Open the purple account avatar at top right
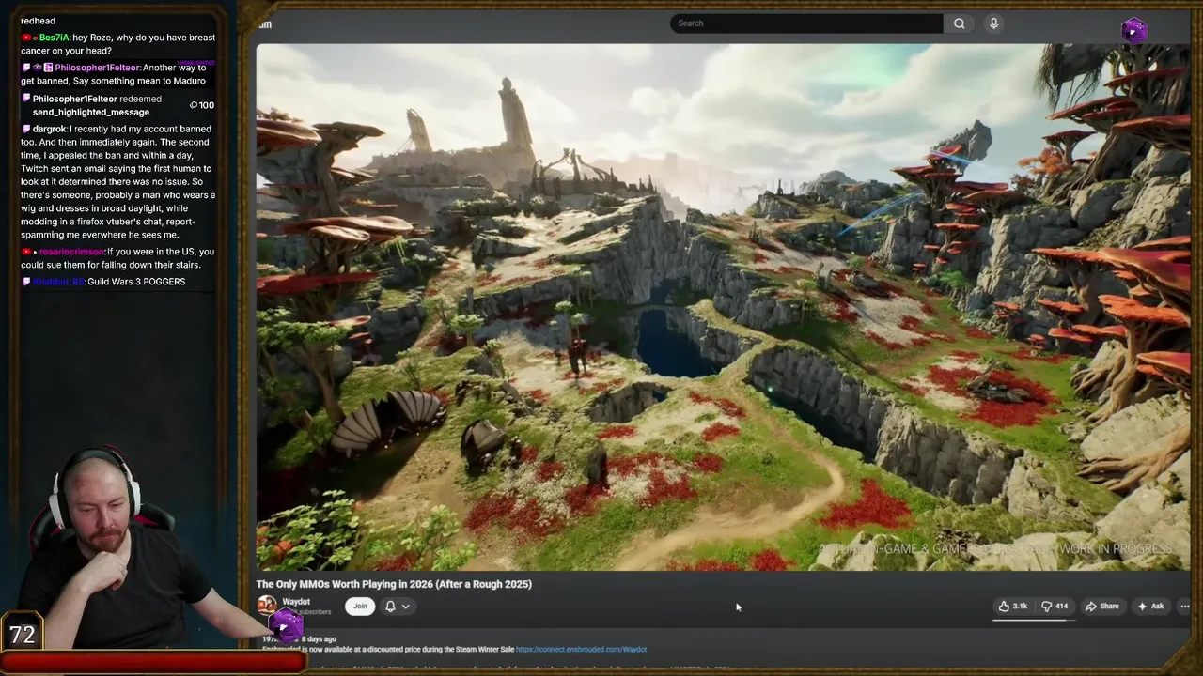 (x=1133, y=30)
